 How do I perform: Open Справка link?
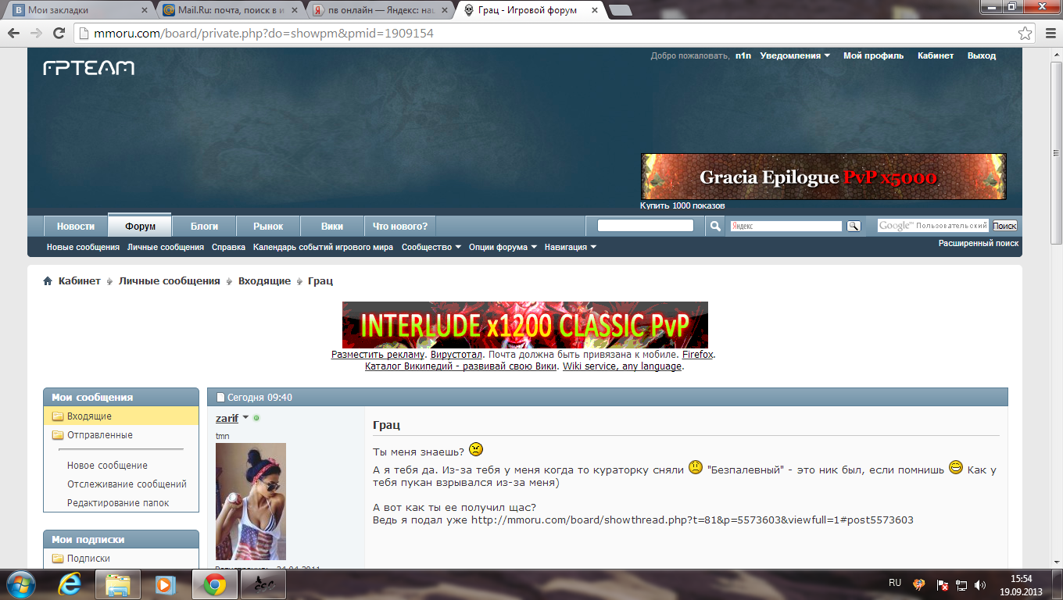click(229, 247)
